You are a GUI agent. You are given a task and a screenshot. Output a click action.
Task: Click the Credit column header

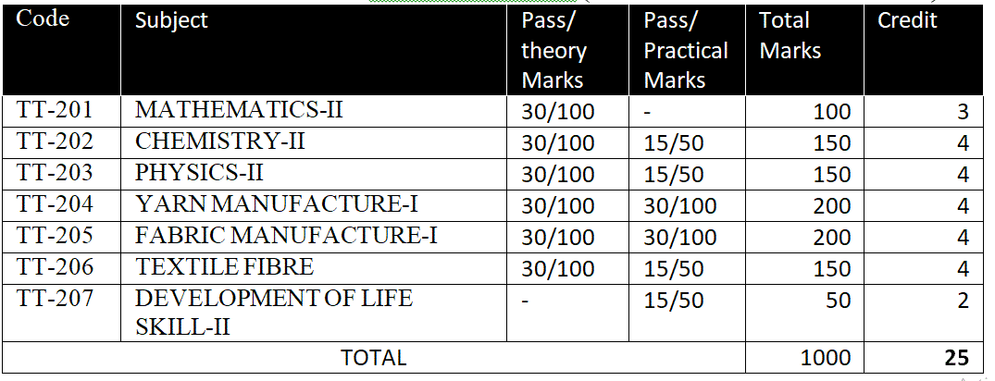click(924, 49)
